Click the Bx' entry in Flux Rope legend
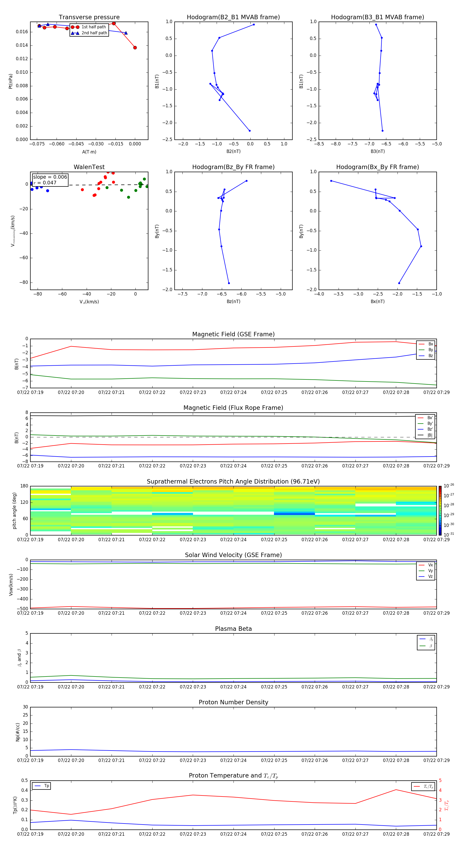467x857 pixels. [425, 418]
